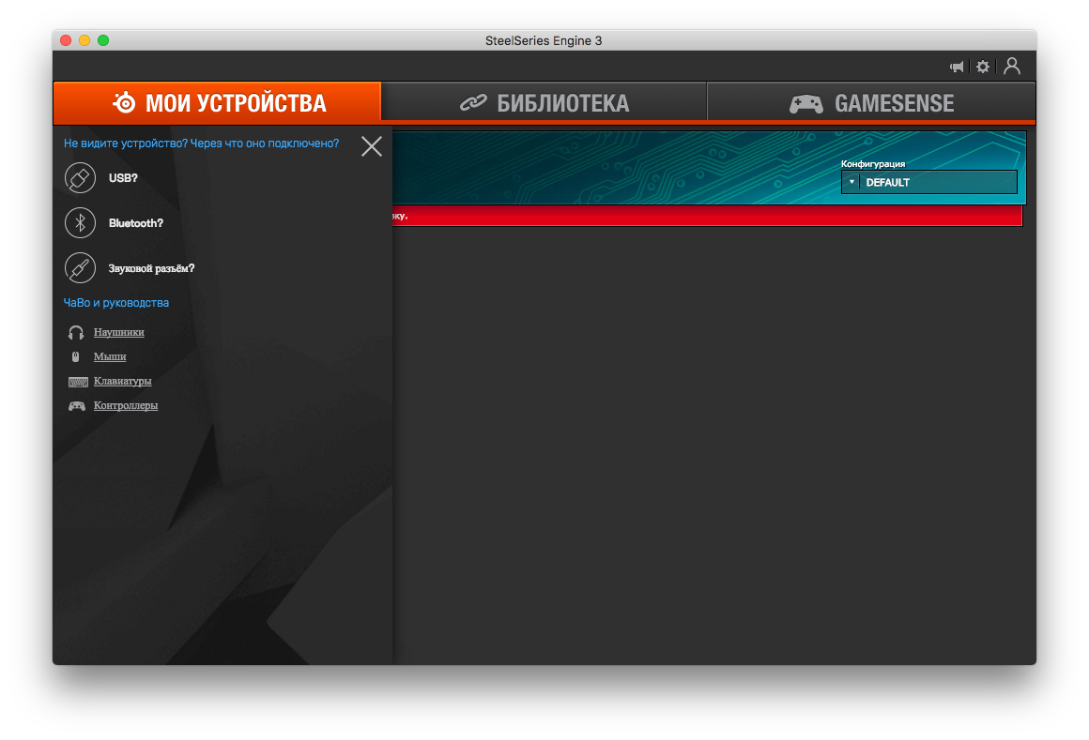Image resolution: width=1089 pixels, height=740 pixels.
Task: Close the device help panel with X
Action: [372, 146]
